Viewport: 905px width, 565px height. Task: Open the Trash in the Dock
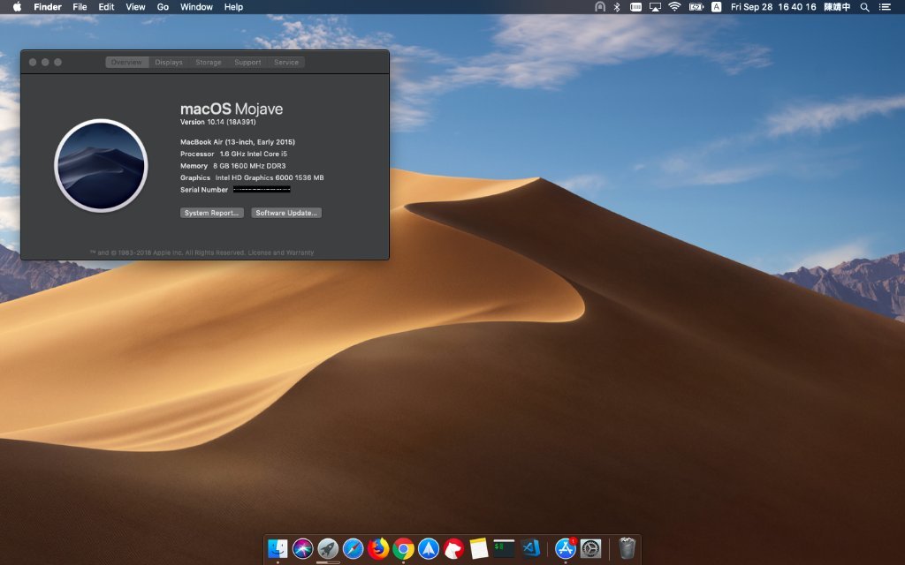pyautogui.click(x=627, y=548)
